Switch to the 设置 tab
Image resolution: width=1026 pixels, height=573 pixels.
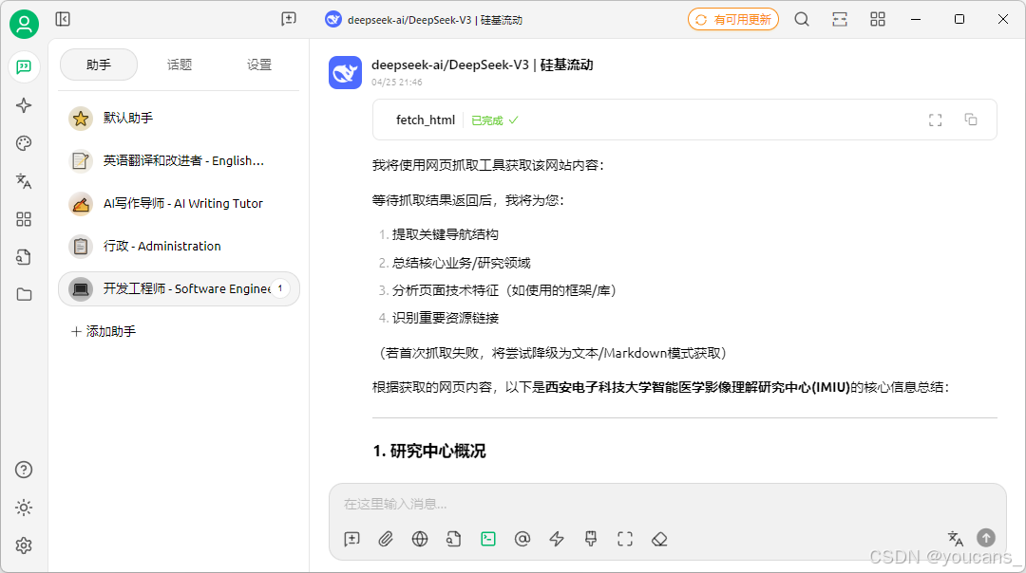259,65
